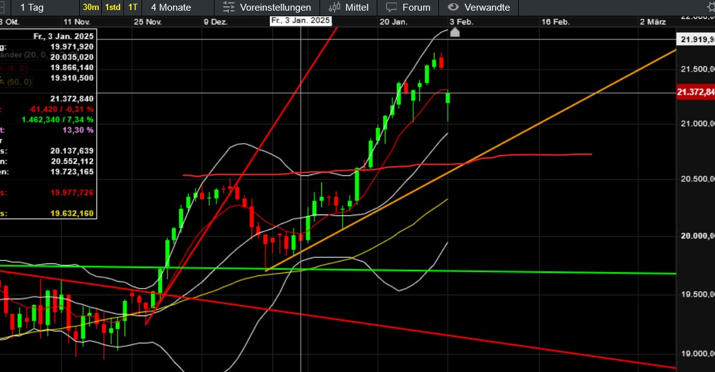Click the '20 Jan.' date axis label
The height and width of the screenshot is (372, 715).
[x=393, y=22]
